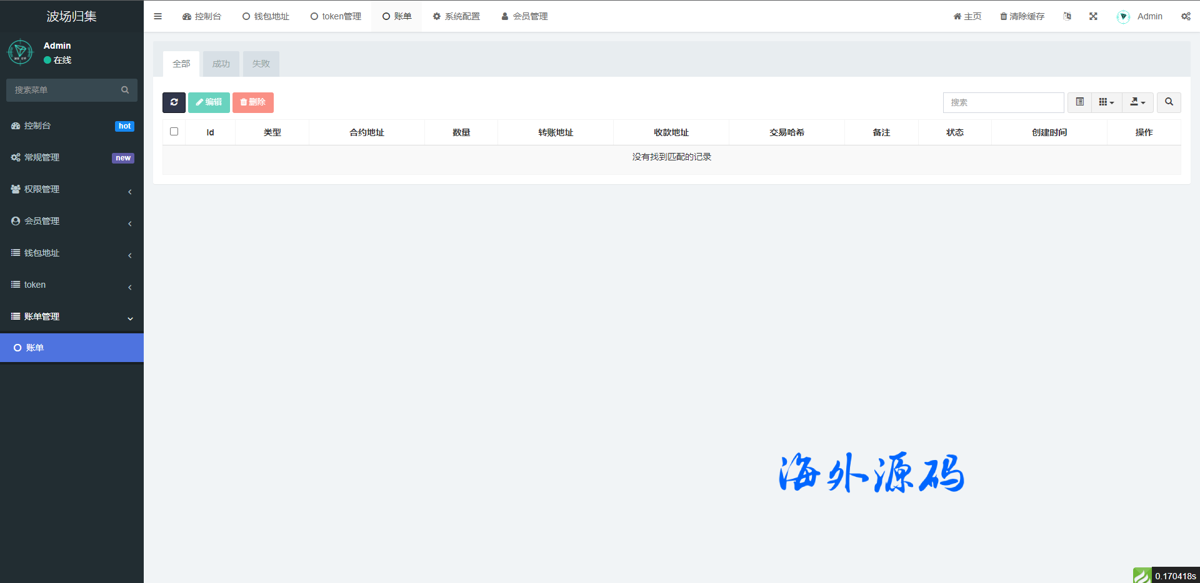Click the sidebar menu search icon
This screenshot has width=1200, height=583.
point(125,90)
